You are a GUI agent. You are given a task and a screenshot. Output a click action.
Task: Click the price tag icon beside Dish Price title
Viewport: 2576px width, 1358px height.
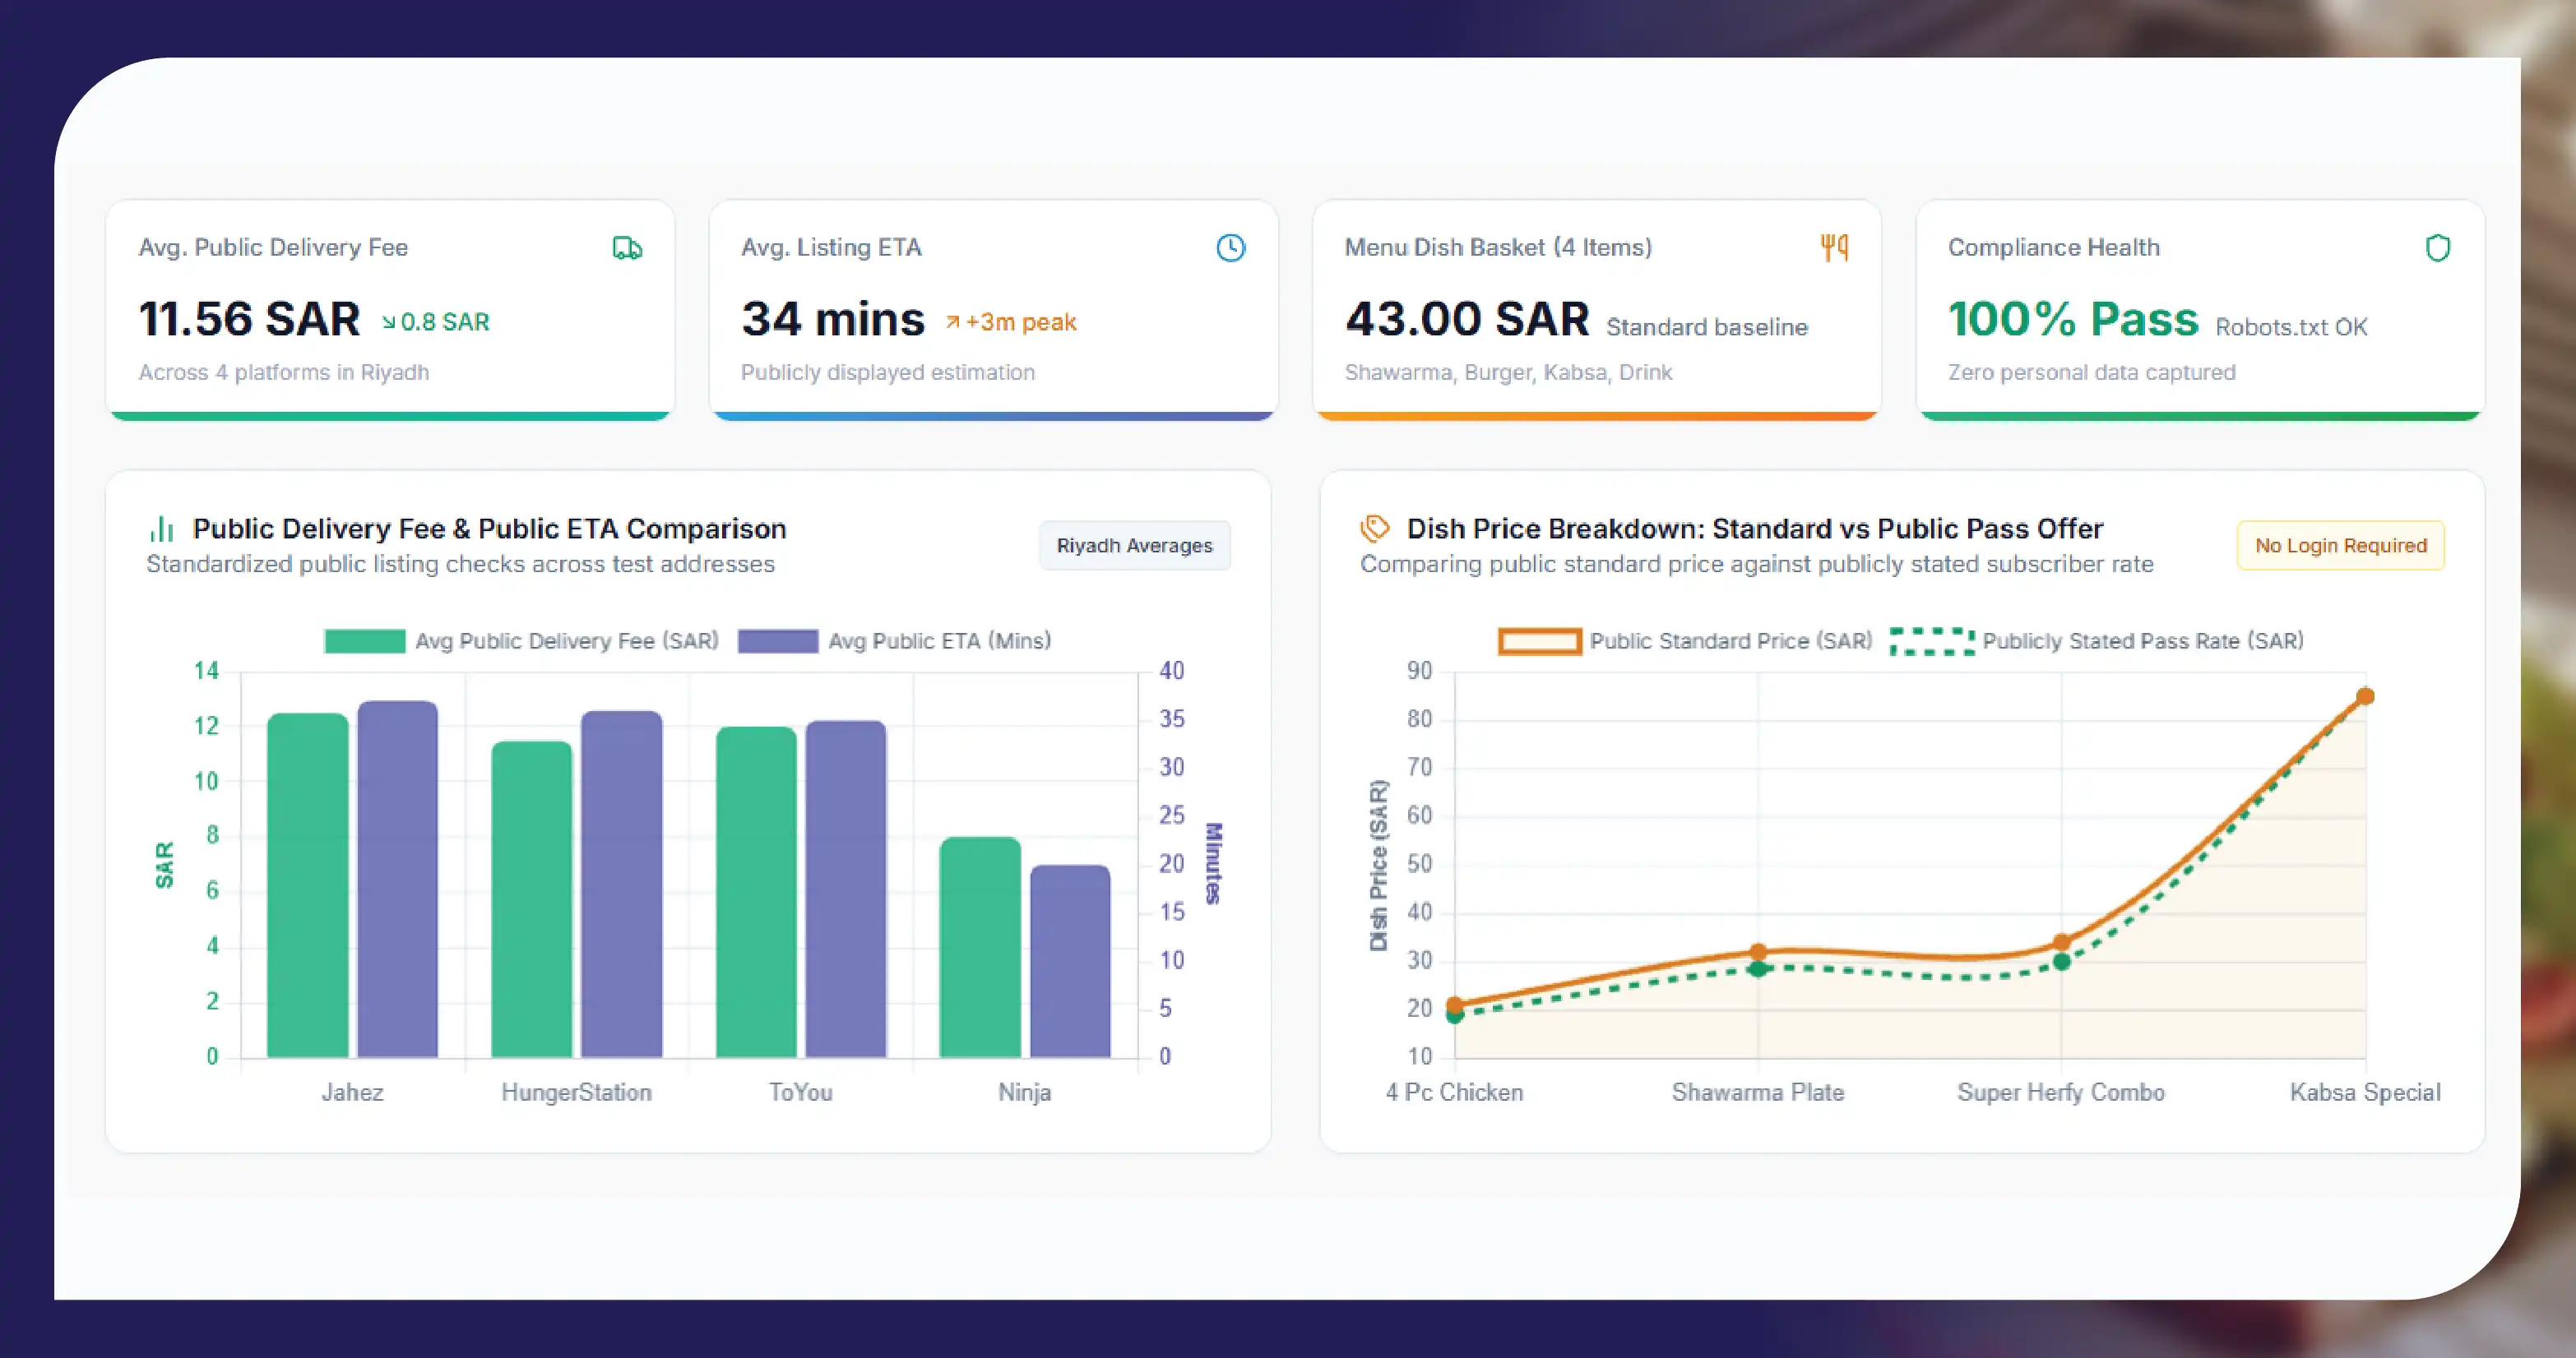coord(1375,529)
